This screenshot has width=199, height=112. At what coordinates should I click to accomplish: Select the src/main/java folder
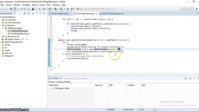click(x=10, y=20)
